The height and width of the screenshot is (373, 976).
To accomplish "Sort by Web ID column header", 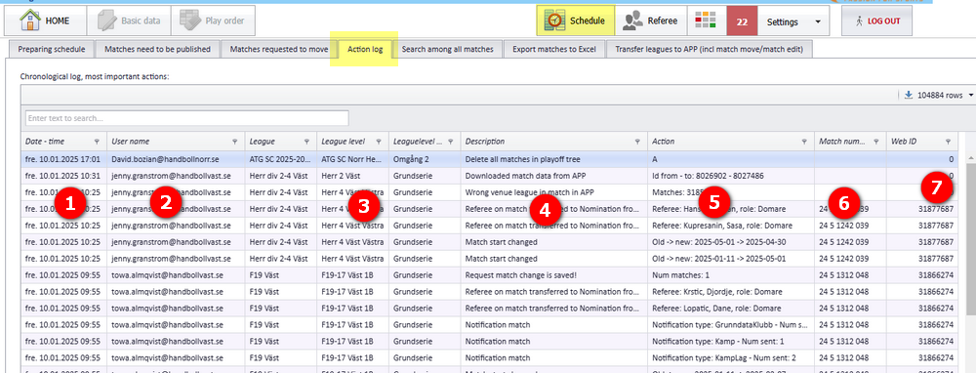I will pos(904,142).
